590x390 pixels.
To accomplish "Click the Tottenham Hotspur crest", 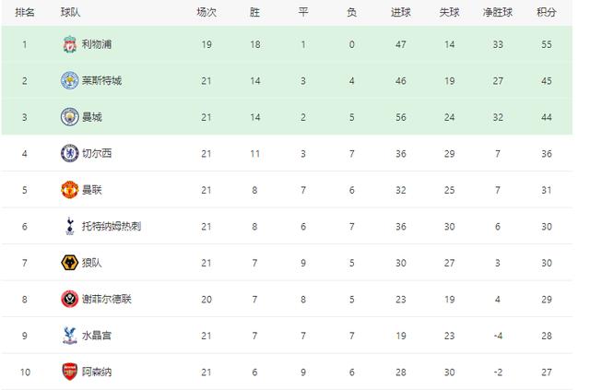I will point(69,226).
